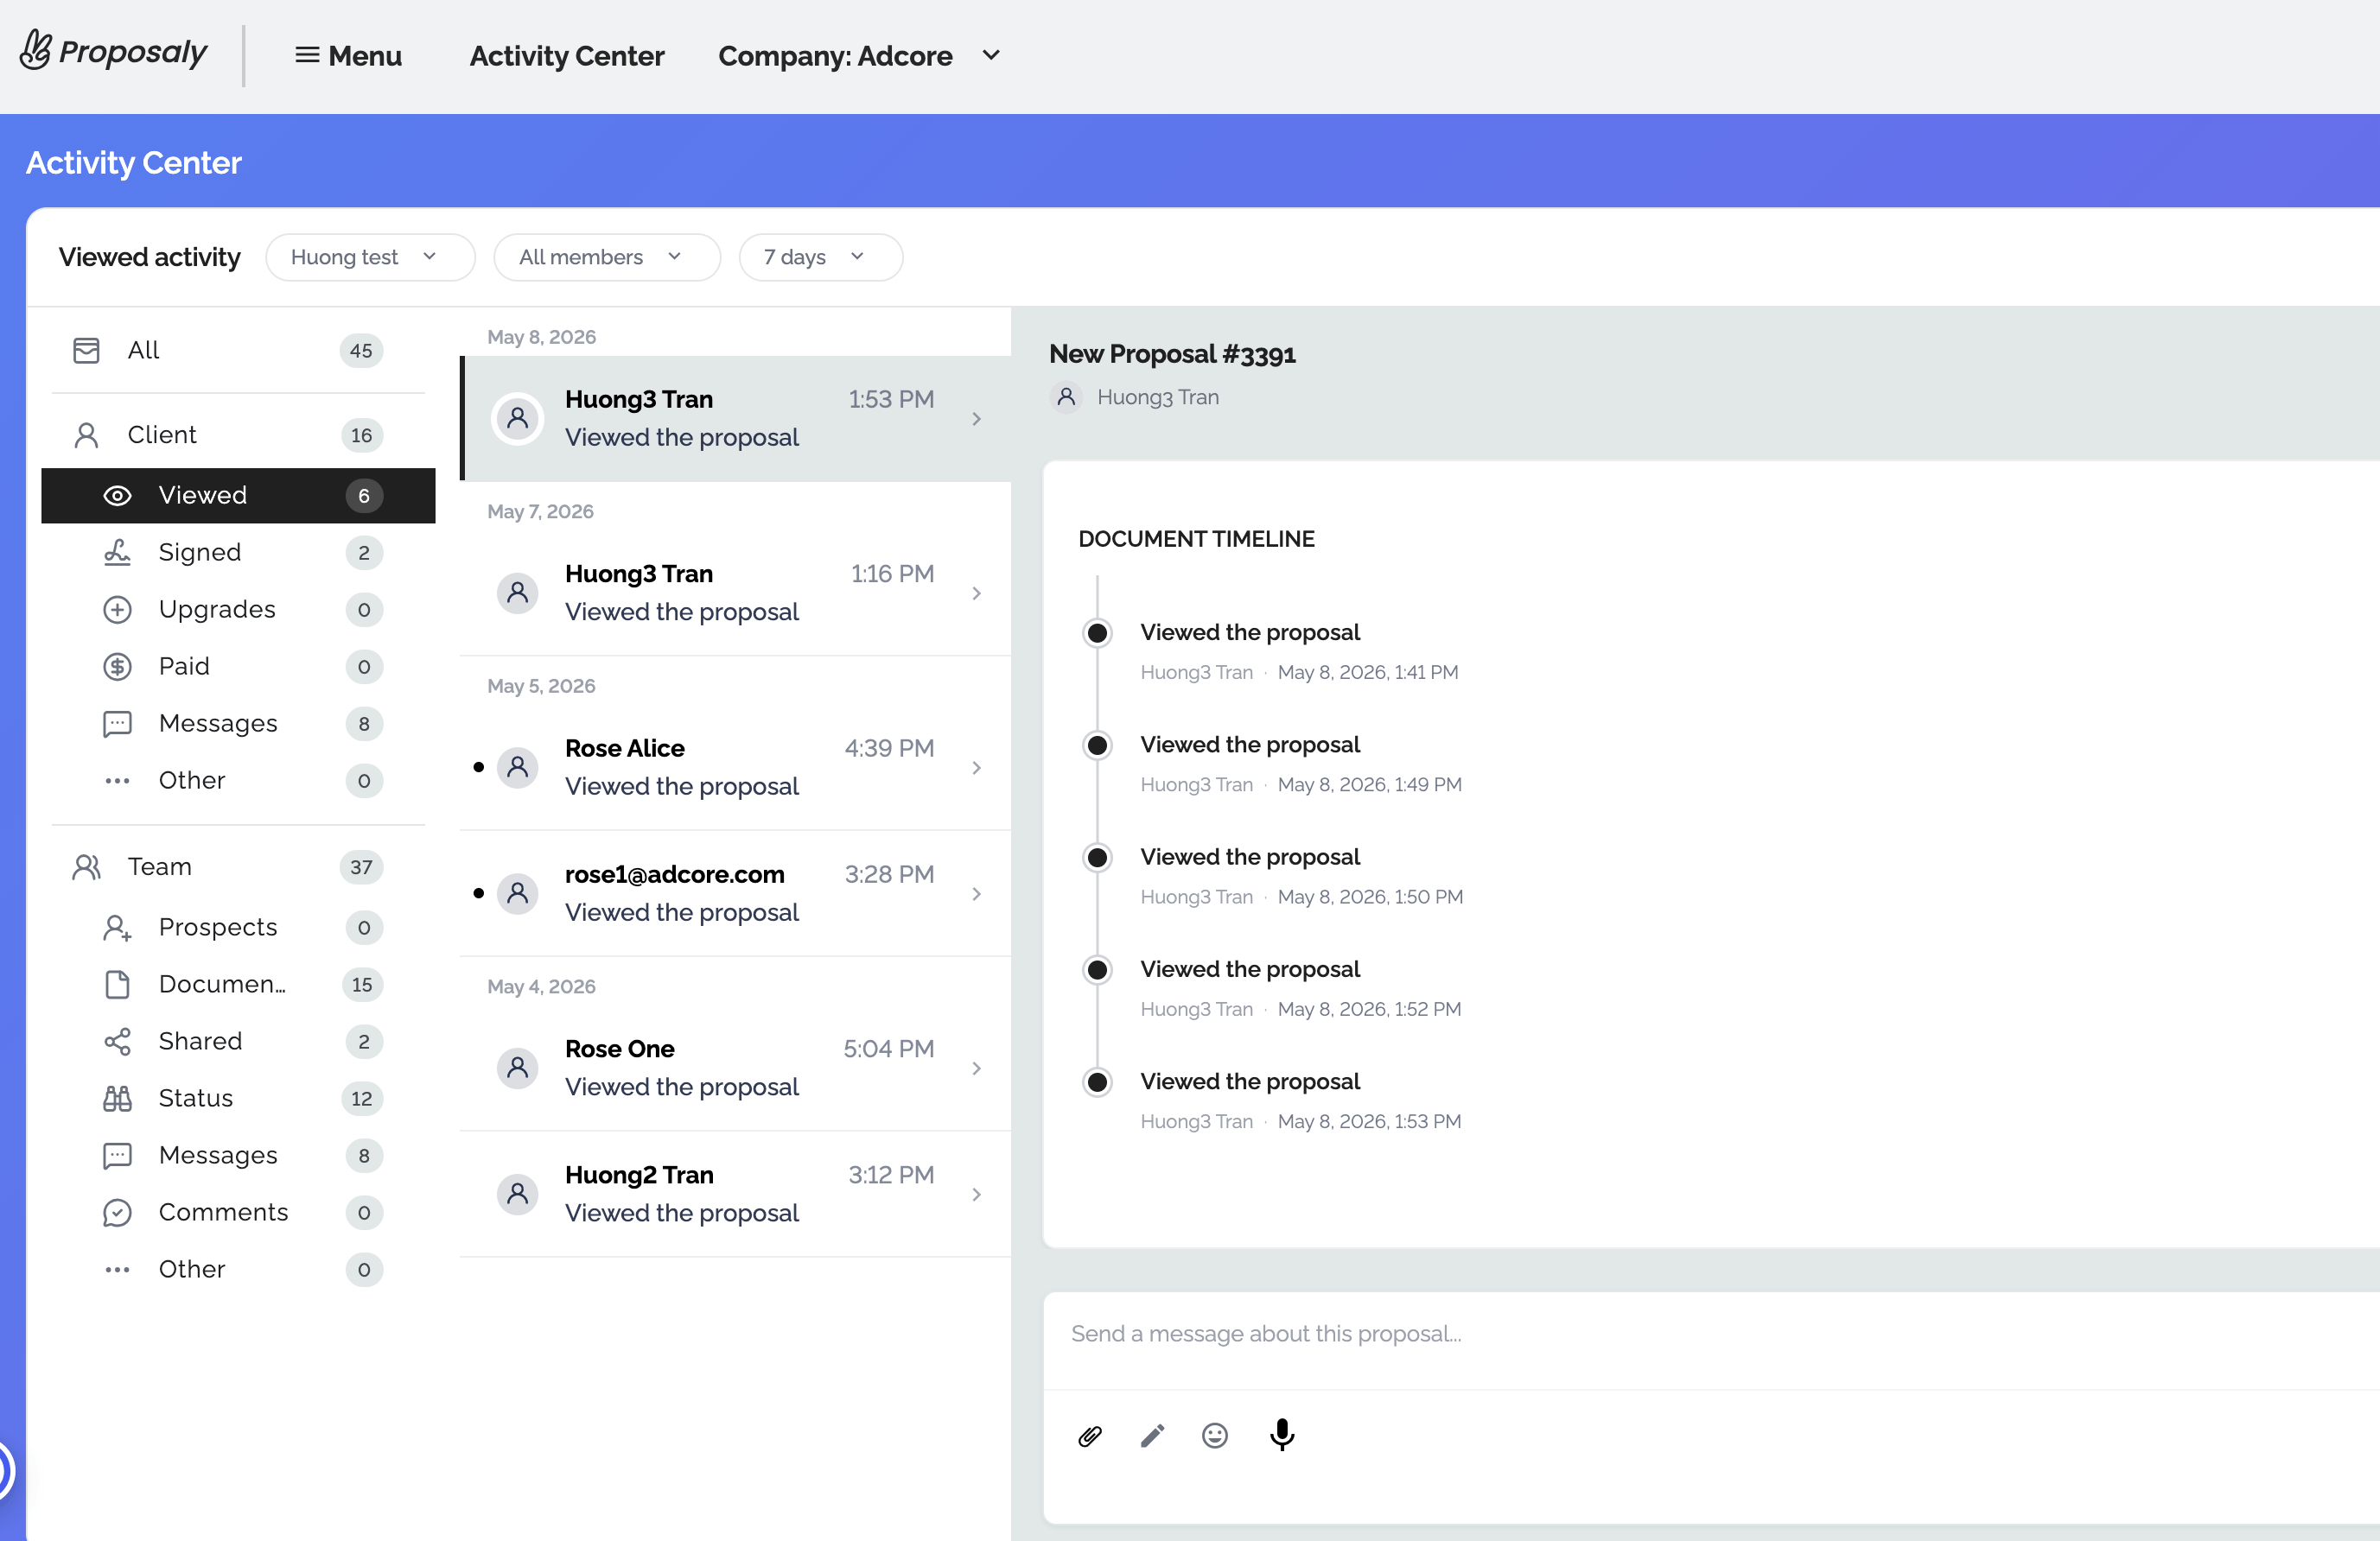Go to Activity Center in top navigation

coord(567,56)
